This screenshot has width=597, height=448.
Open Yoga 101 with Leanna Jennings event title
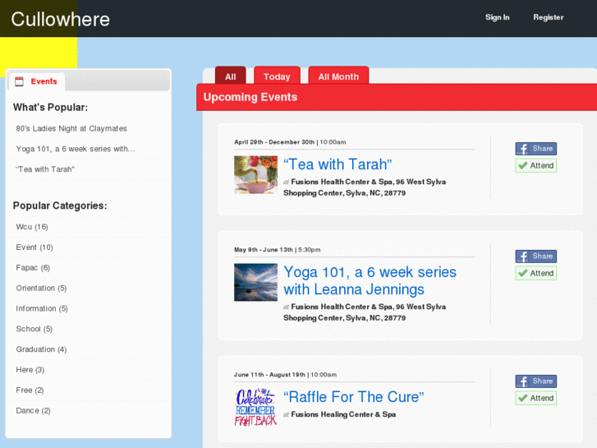click(370, 280)
